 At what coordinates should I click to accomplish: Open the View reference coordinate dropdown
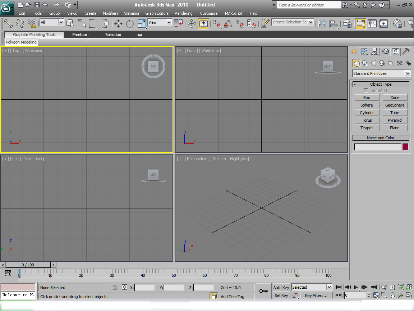click(x=169, y=22)
